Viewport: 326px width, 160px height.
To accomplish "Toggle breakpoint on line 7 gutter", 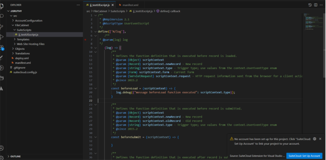I will (x=85, y=40).
